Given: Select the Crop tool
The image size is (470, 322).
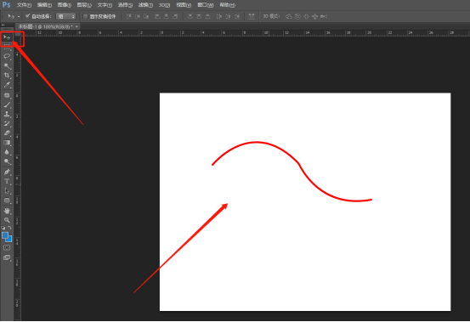Looking at the screenshot, I should (x=7, y=76).
